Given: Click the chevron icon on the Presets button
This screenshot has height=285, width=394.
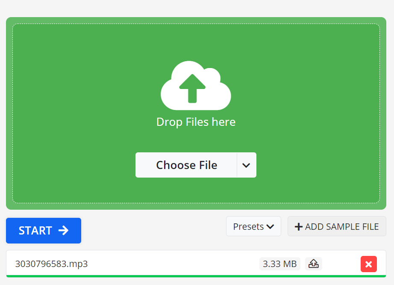Looking at the screenshot, I should click(270, 226).
